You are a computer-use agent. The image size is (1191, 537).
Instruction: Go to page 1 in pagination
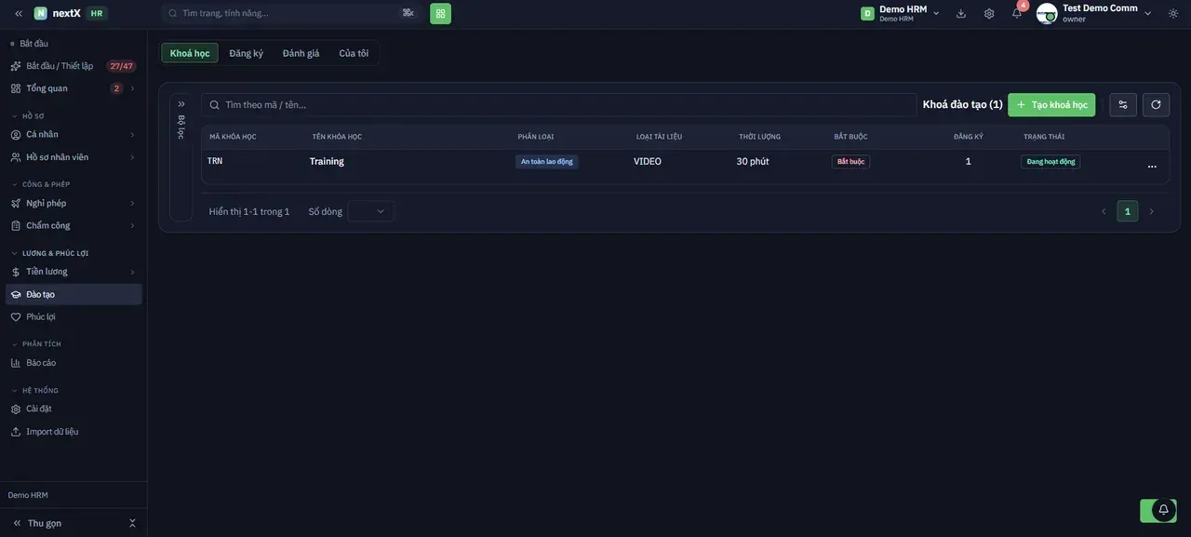click(1128, 211)
